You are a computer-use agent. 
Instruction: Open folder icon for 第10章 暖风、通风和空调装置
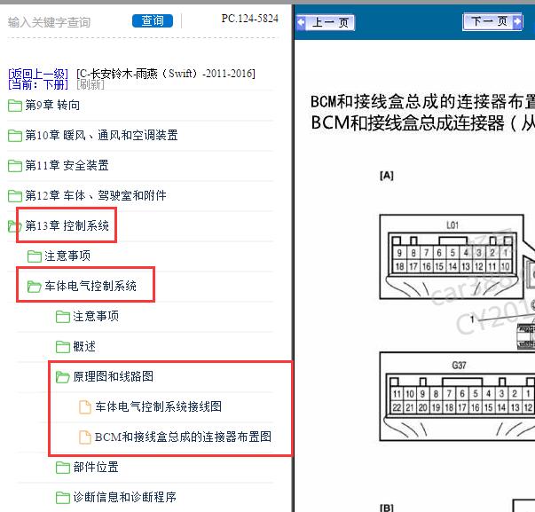(15, 136)
